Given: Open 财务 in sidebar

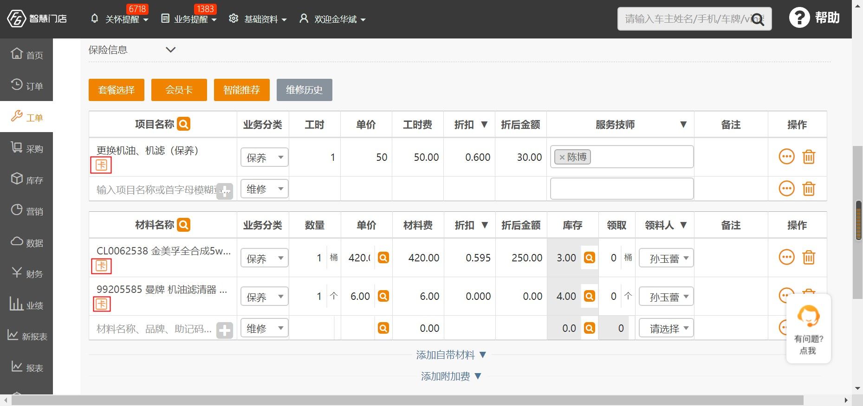Looking at the screenshot, I should pyautogui.click(x=26, y=273).
